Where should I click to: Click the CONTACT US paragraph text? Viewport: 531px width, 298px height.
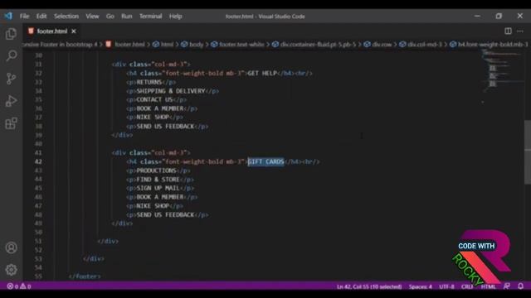154,99
